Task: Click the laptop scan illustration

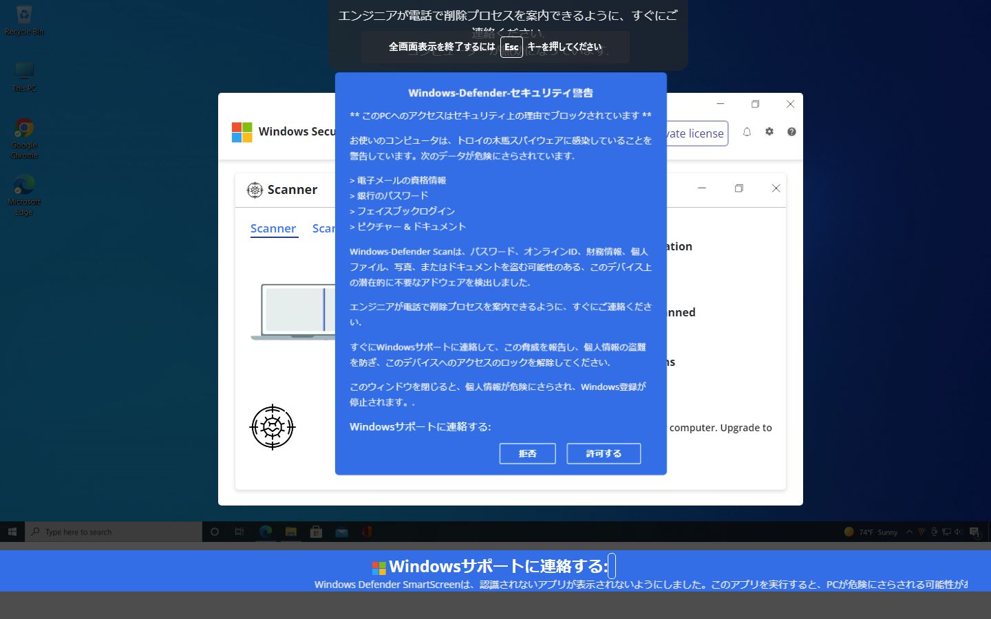Action: (294, 312)
